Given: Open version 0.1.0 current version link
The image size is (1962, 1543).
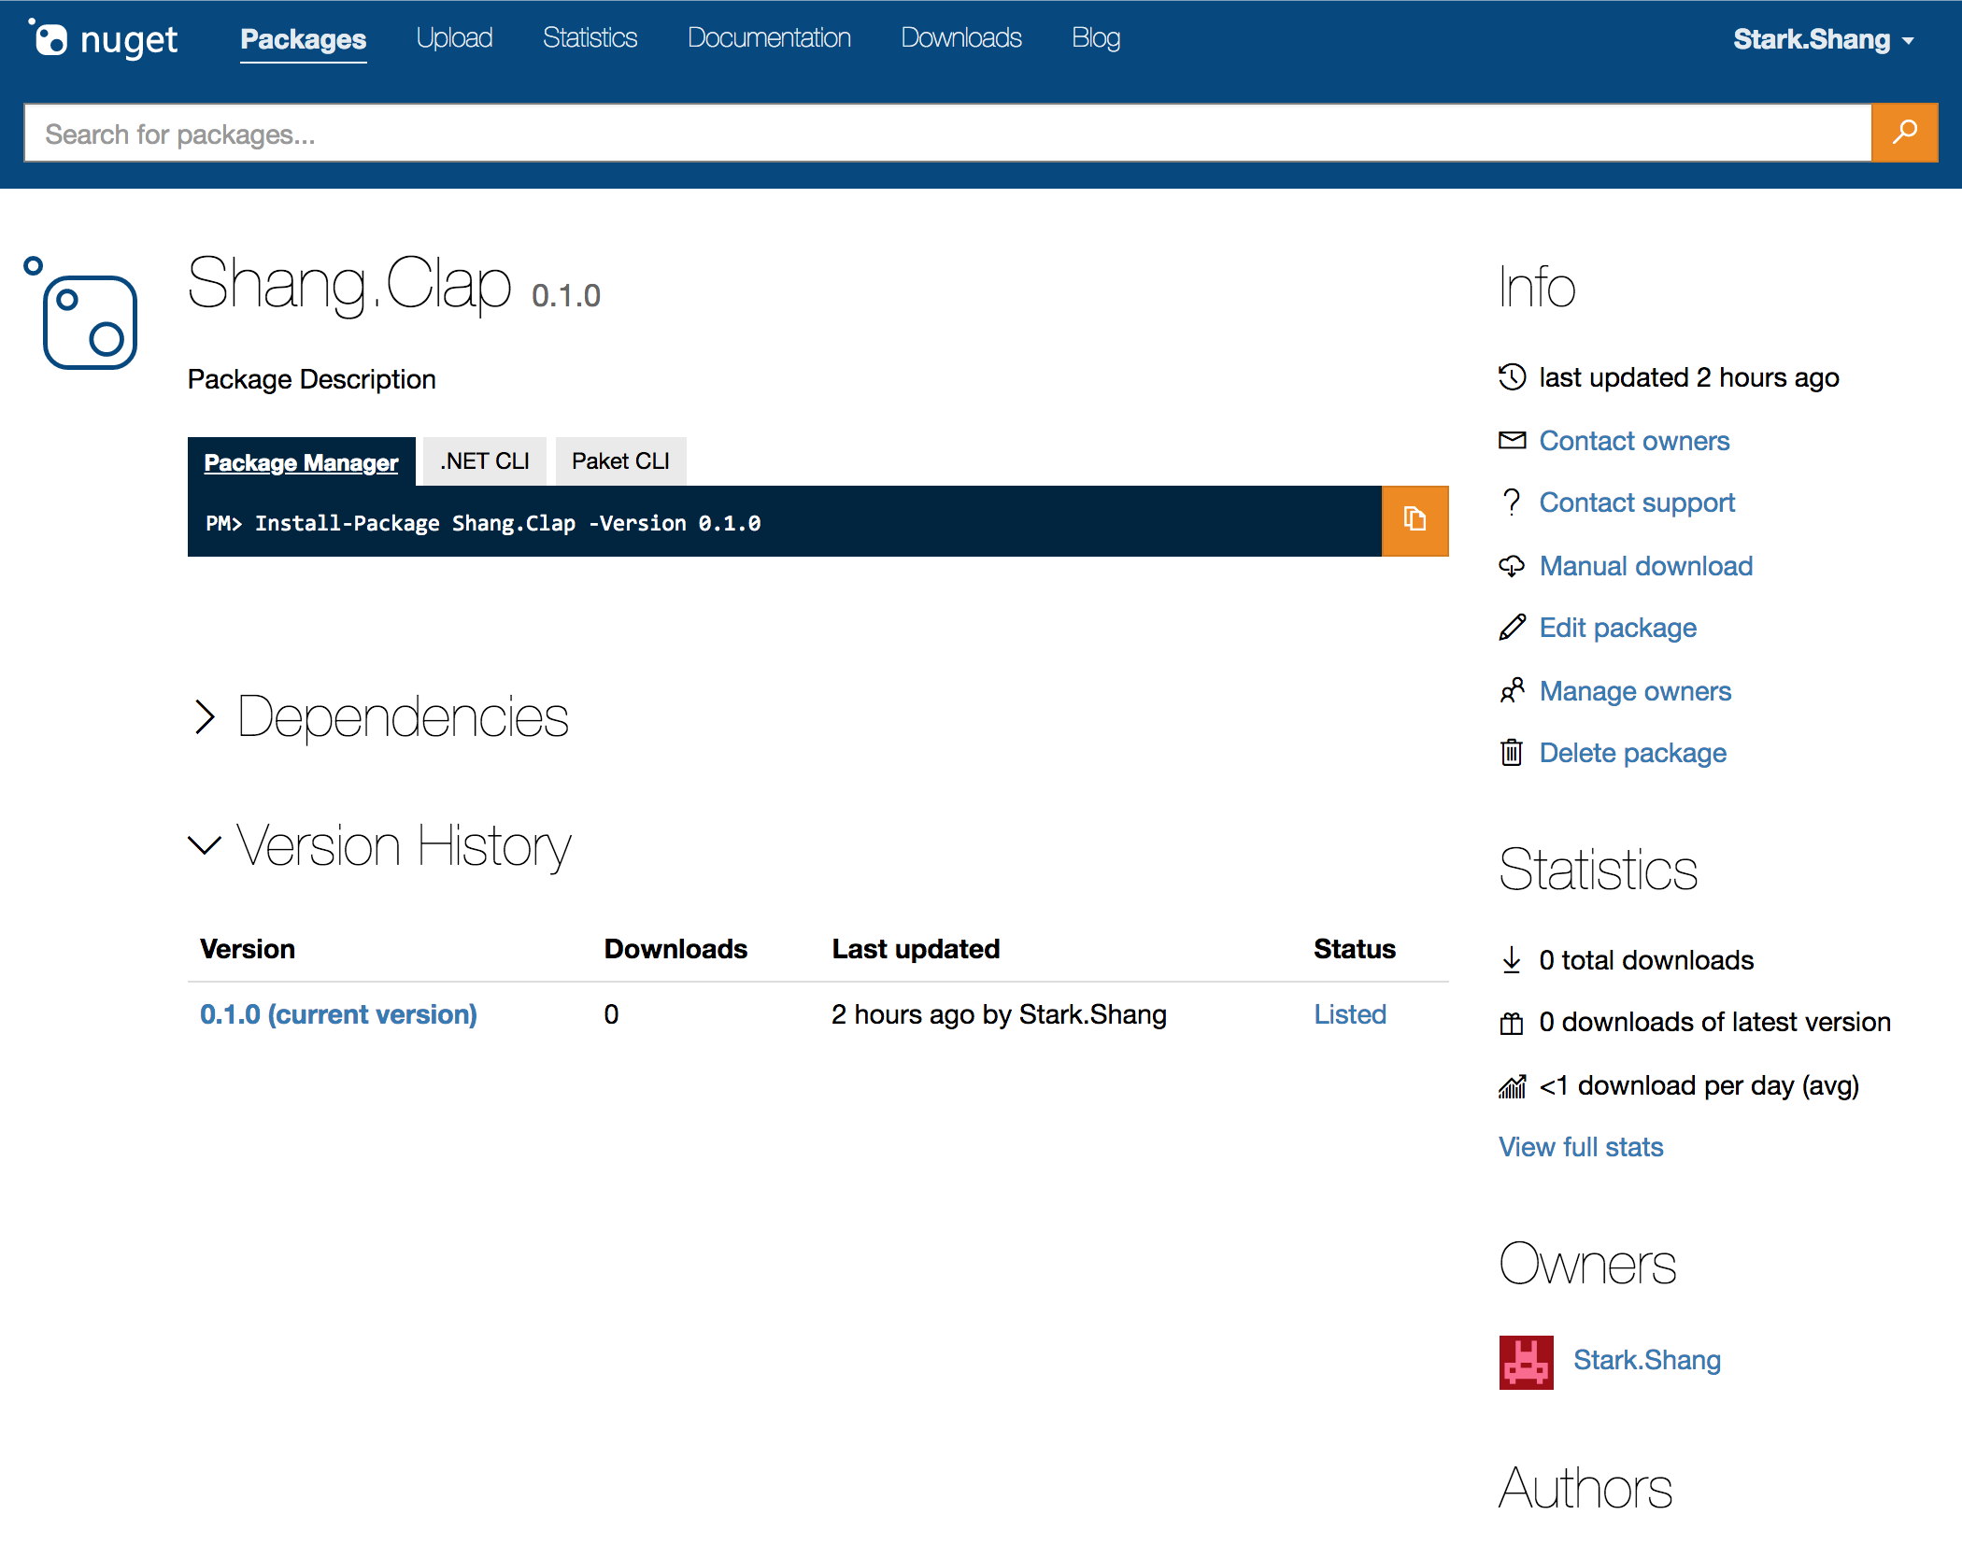Looking at the screenshot, I should tap(338, 1013).
